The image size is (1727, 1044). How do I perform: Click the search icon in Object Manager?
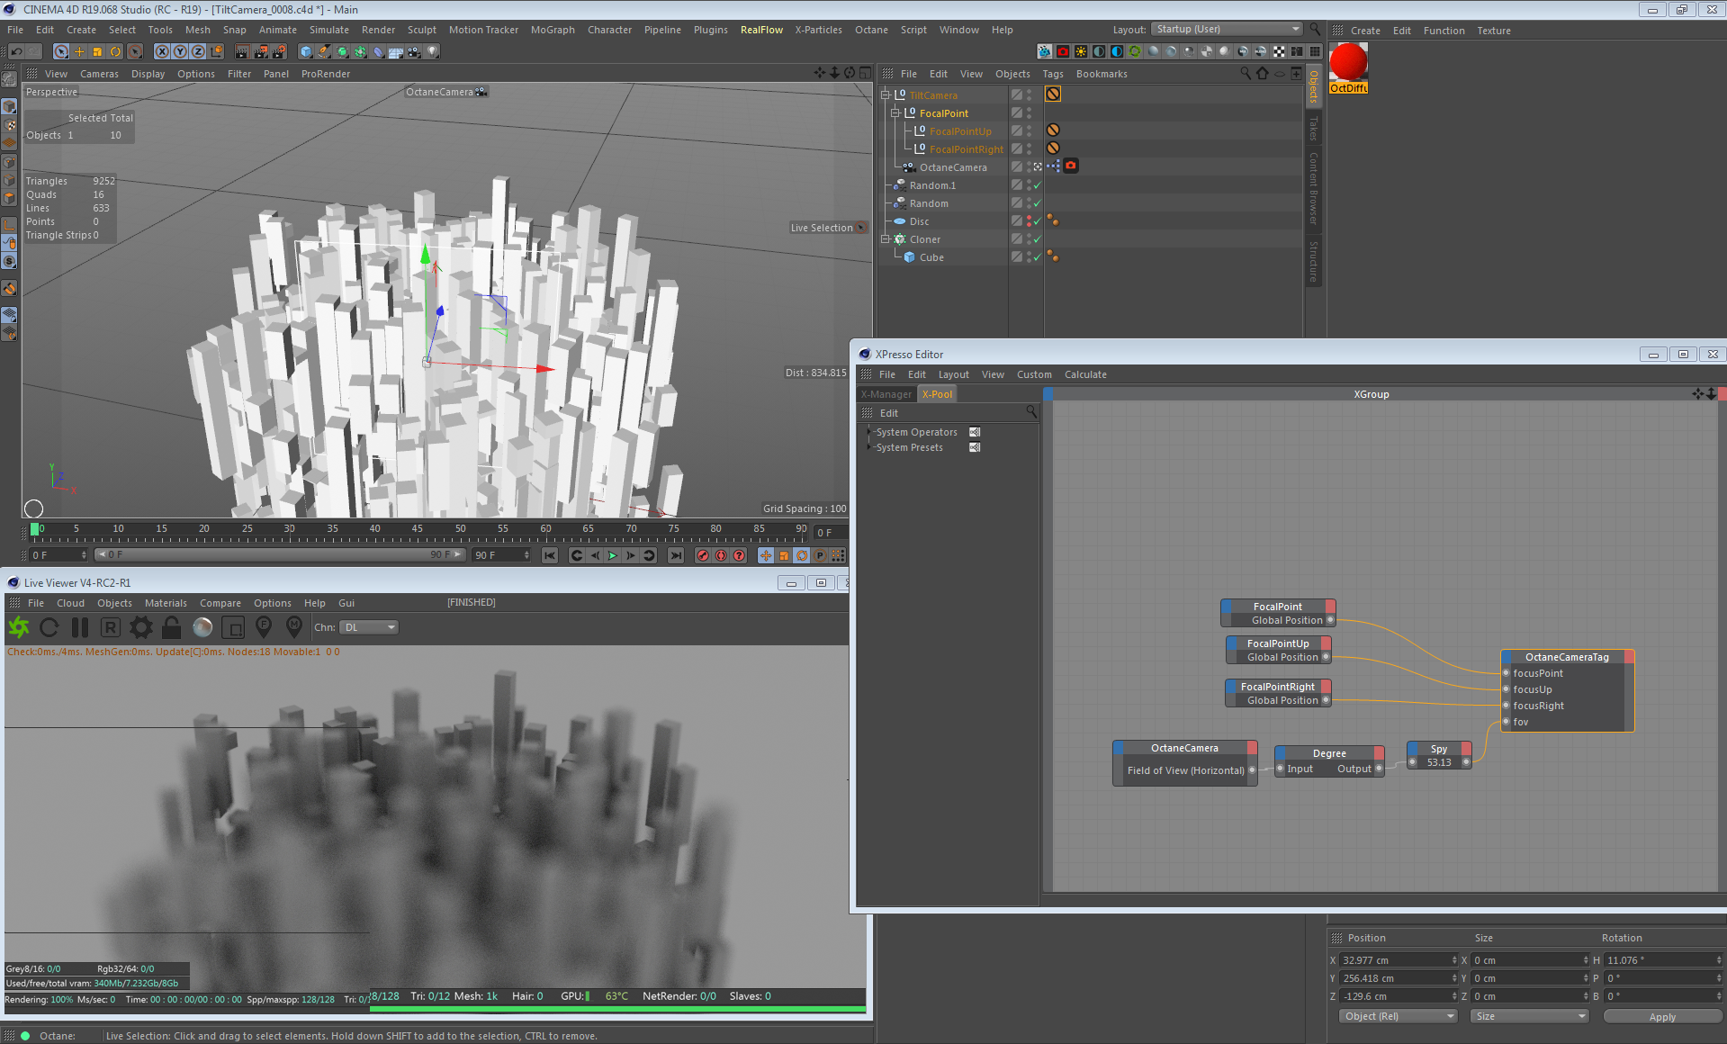[1245, 73]
